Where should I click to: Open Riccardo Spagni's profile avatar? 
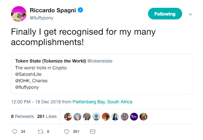pos(19,14)
